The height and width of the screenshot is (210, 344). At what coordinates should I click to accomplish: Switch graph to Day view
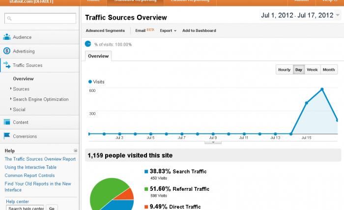(x=299, y=70)
